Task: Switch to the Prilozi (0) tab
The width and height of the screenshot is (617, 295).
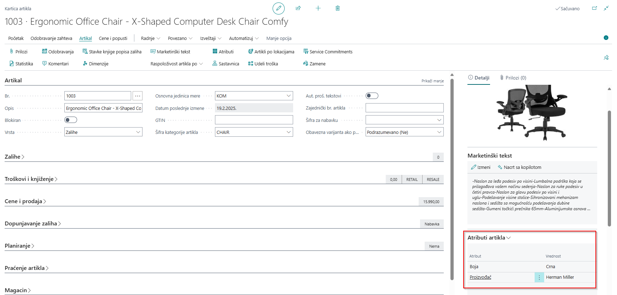Action: click(x=513, y=78)
